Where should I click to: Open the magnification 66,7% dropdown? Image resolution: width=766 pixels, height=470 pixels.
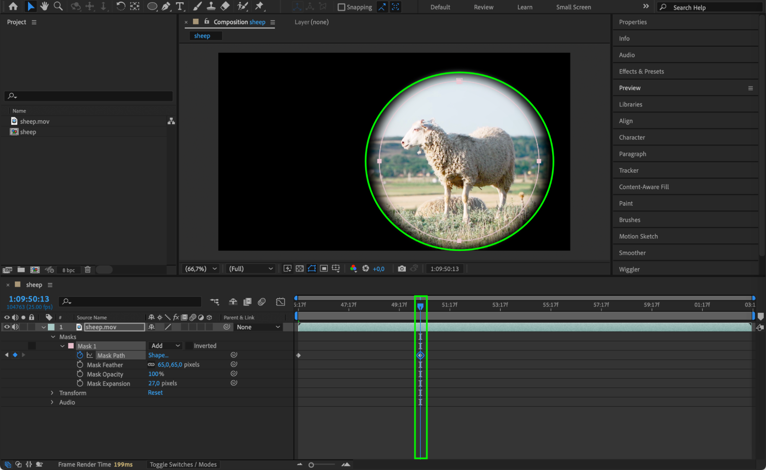(x=201, y=269)
